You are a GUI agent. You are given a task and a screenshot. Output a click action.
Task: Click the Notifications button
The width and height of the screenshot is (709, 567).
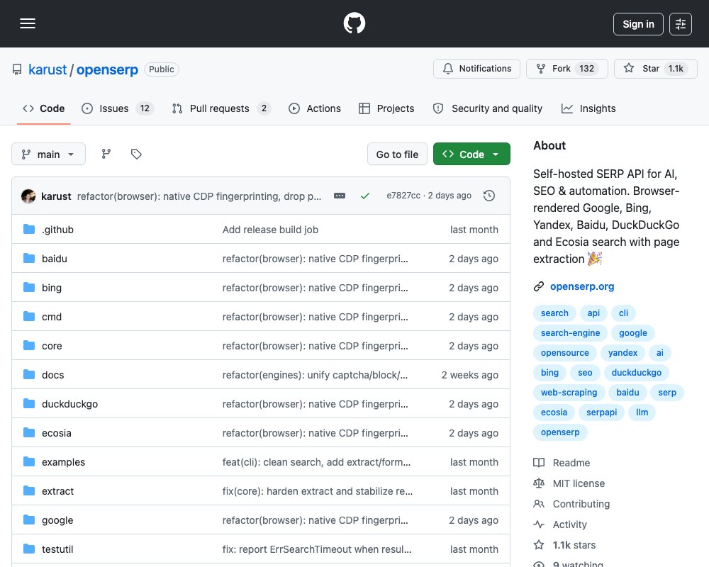pyautogui.click(x=476, y=69)
